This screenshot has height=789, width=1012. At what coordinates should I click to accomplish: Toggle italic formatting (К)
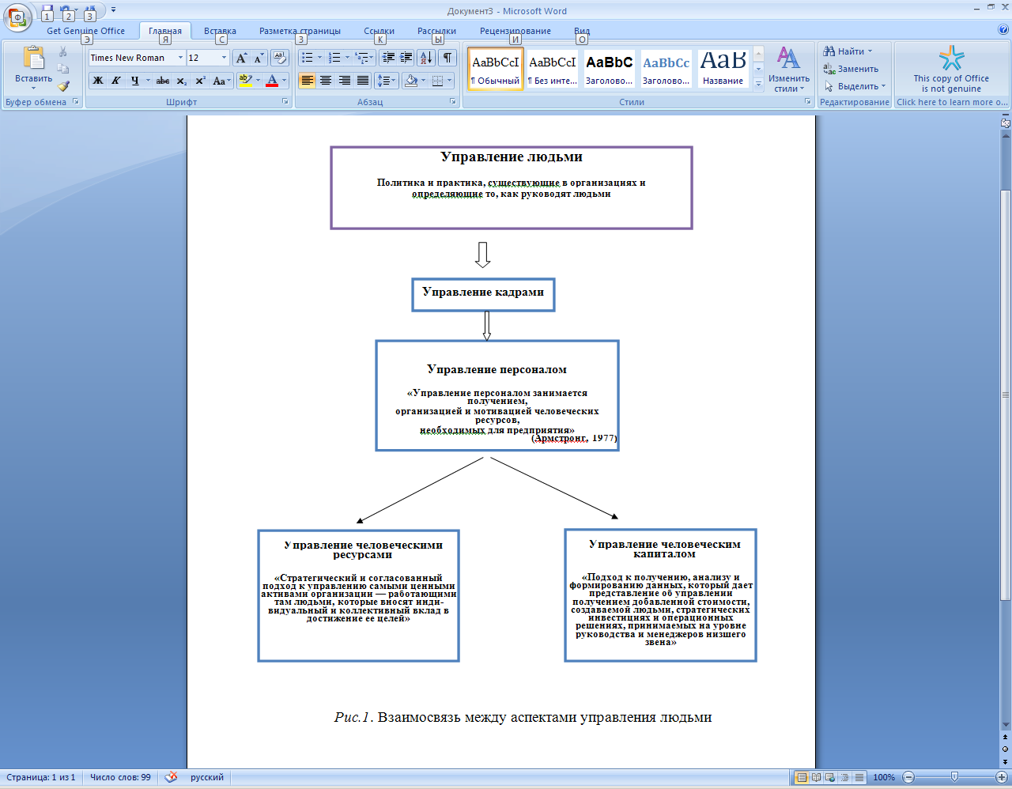click(116, 81)
